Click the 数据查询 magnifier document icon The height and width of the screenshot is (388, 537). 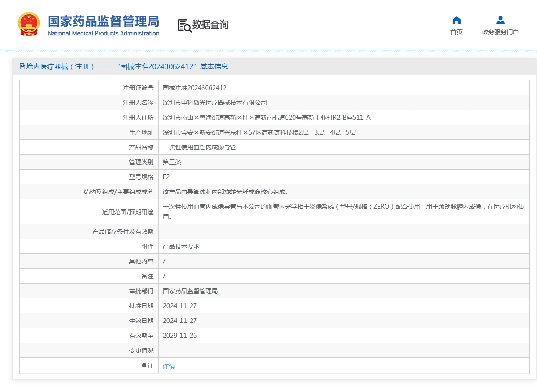point(184,25)
